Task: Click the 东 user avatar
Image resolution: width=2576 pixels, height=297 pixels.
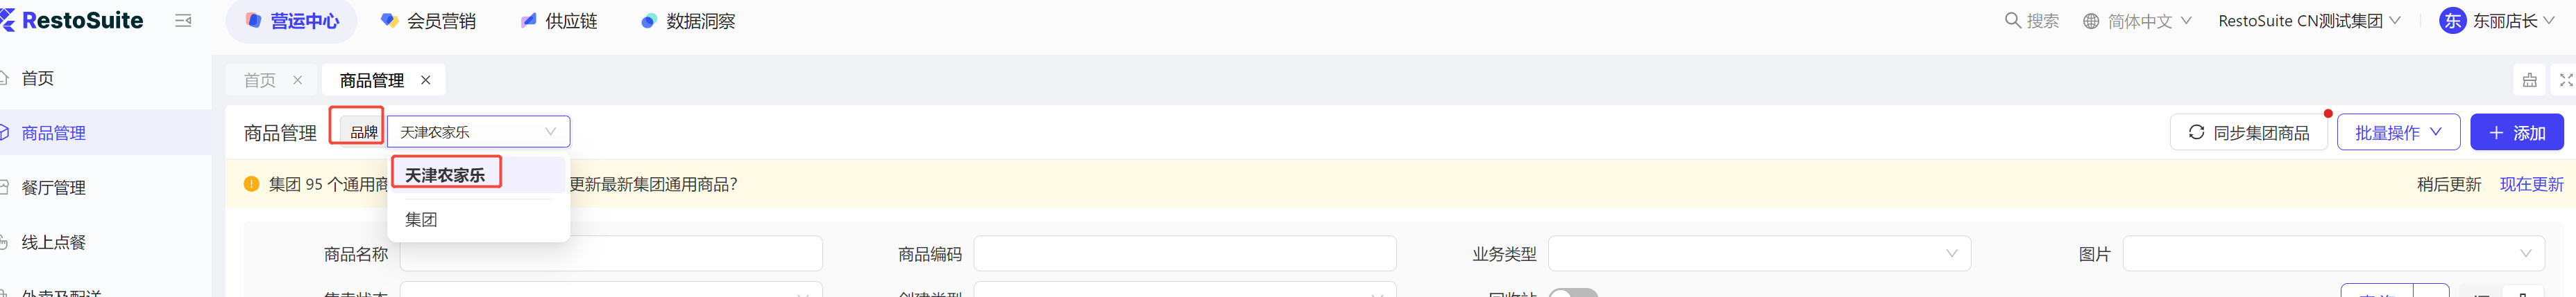Action: (x=2452, y=21)
